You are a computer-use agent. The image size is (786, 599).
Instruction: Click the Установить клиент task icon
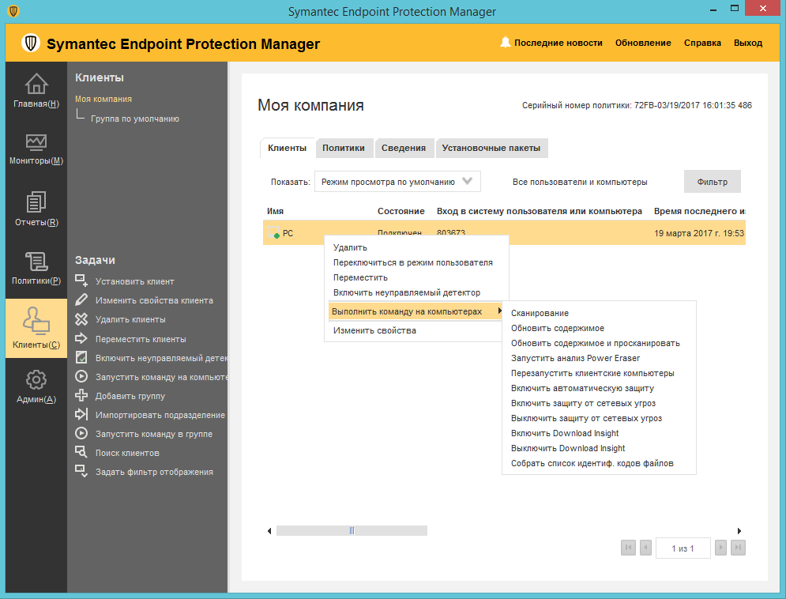[81, 281]
